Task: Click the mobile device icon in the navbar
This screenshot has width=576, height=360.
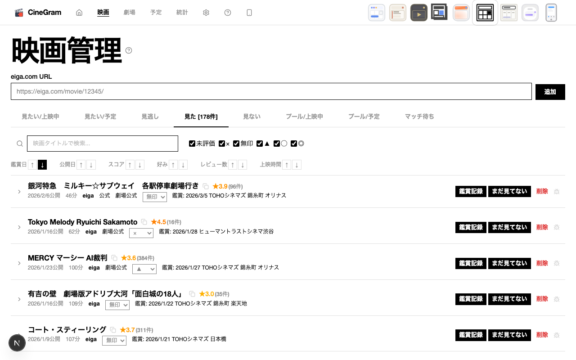Action: pos(249,13)
